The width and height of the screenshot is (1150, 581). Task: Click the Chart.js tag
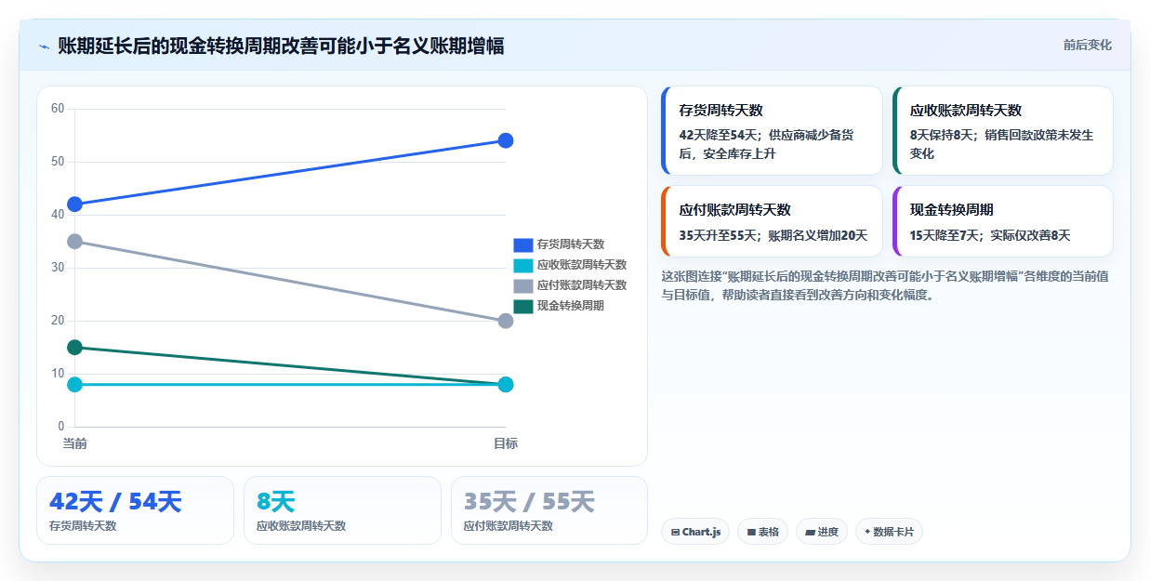695,532
